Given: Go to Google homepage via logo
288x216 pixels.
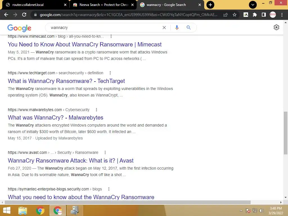Looking at the screenshot, I should [19, 28].
